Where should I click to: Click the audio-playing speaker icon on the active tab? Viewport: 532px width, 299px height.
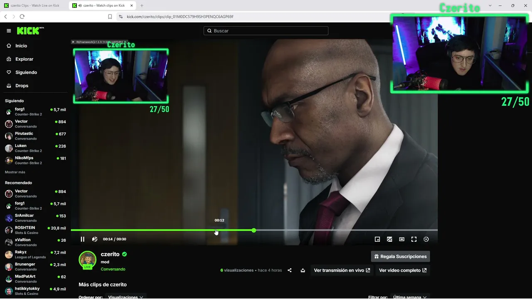click(x=79, y=5)
